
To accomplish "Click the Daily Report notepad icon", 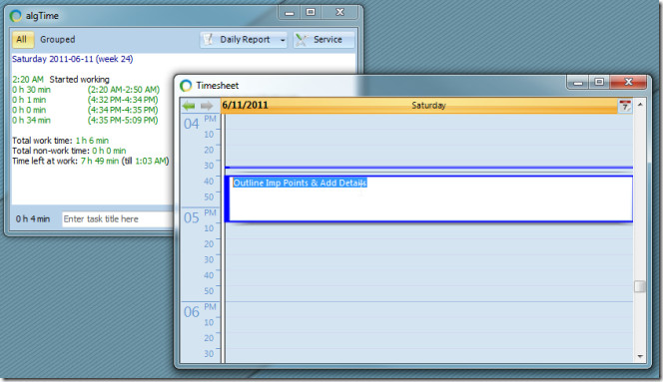I will pyautogui.click(x=208, y=39).
